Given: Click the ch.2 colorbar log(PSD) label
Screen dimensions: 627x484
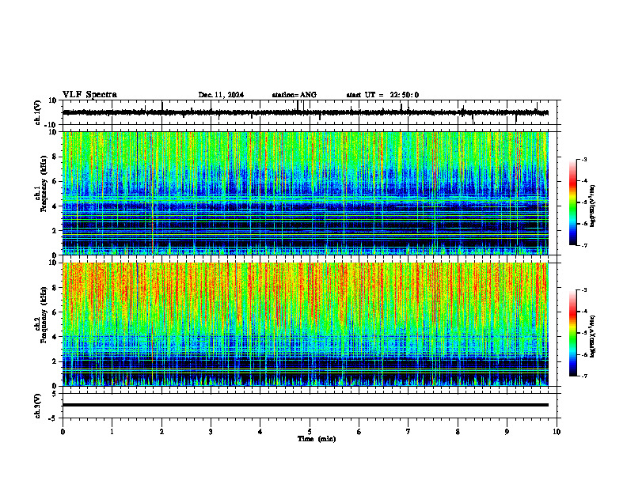Looking at the screenshot, I should click(593, 336).
